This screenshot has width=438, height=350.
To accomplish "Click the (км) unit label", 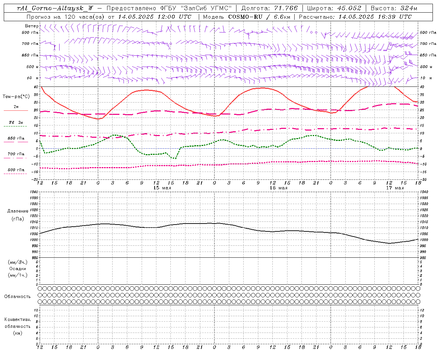I will click(x=17, y=333).
